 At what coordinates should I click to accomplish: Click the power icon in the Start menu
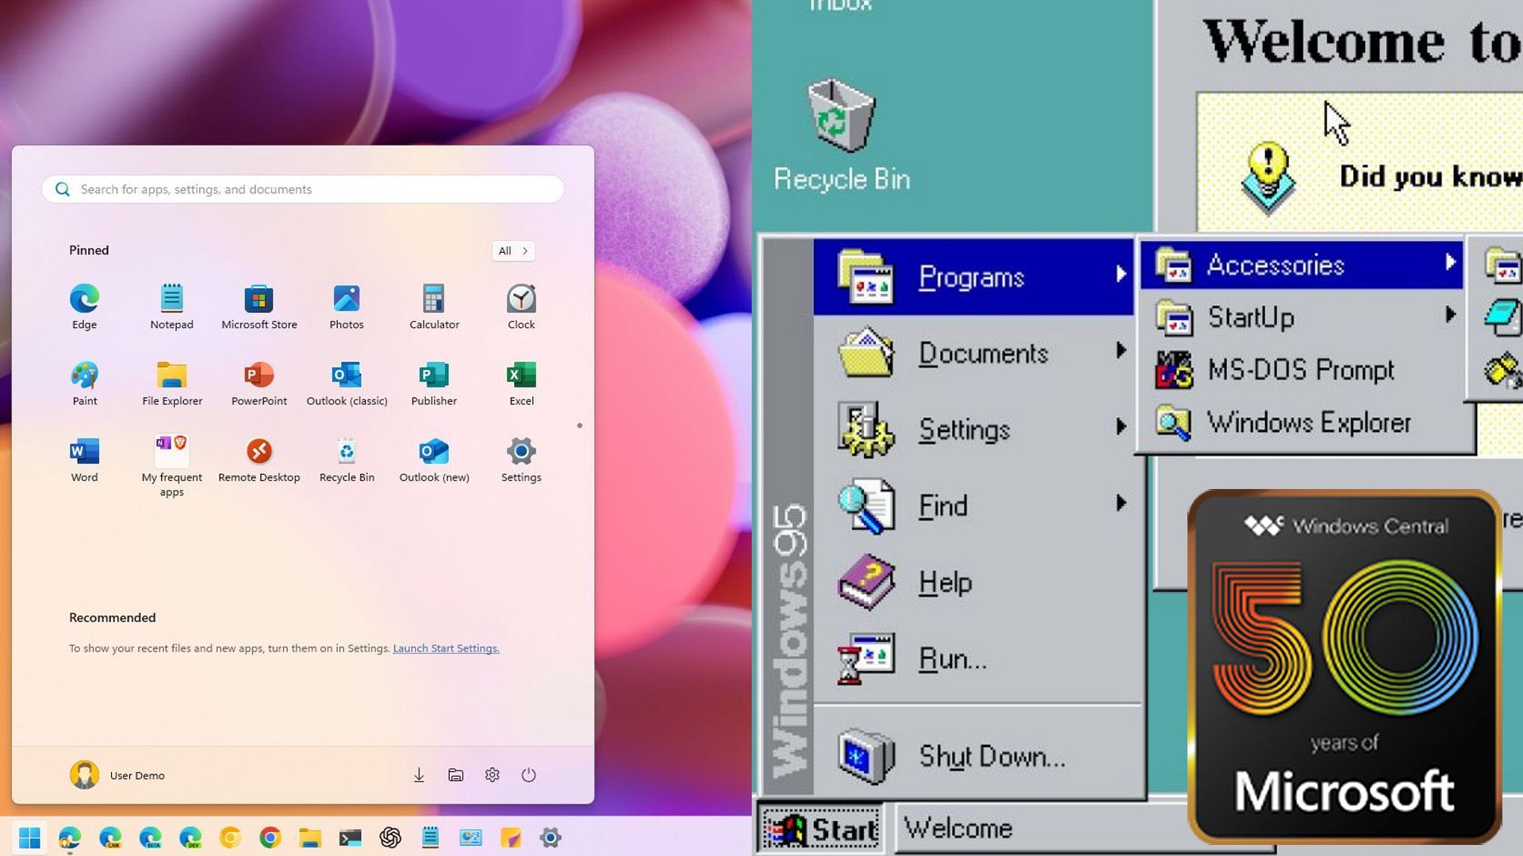530,775
